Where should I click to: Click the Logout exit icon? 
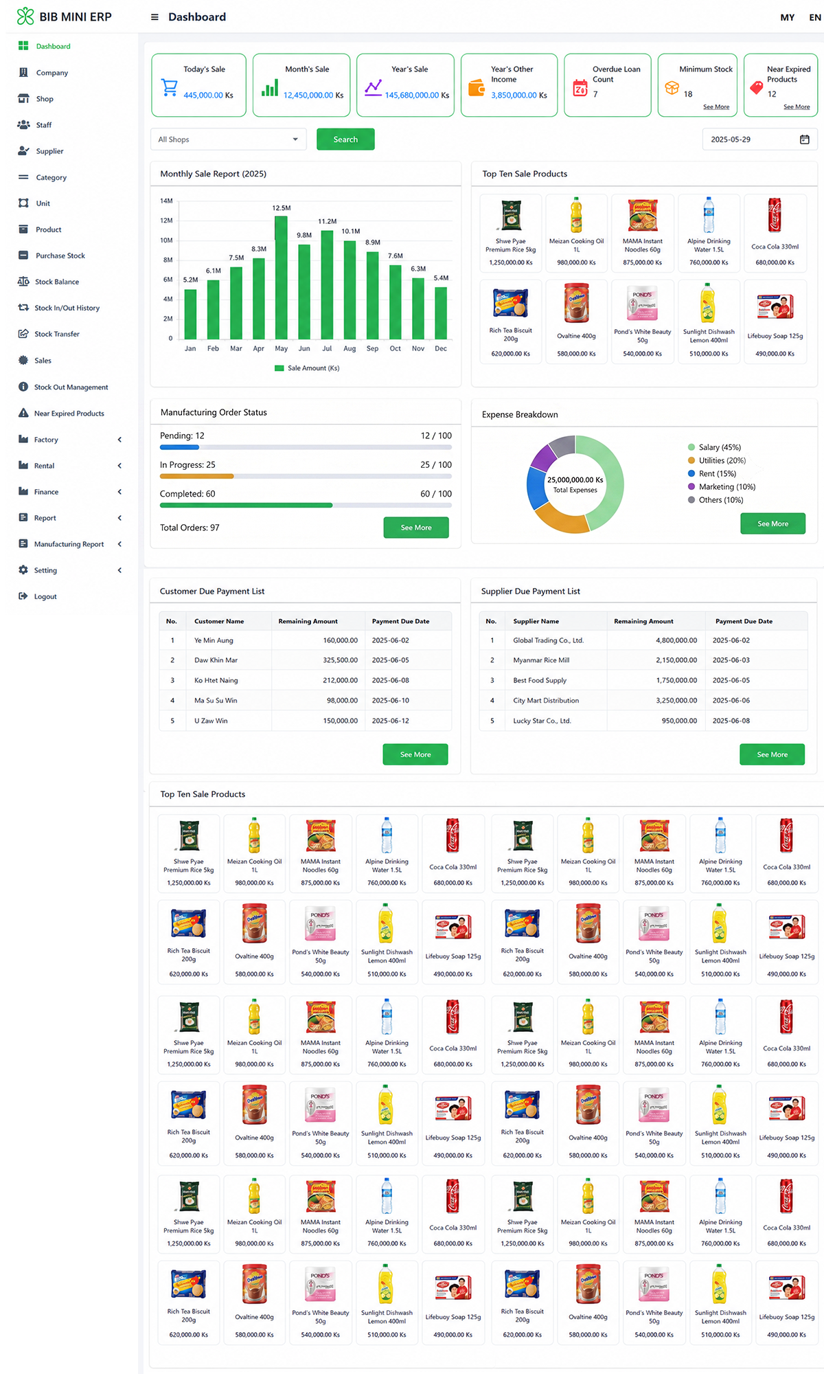[23, 596]
